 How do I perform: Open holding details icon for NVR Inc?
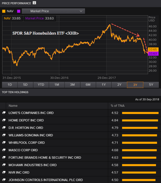point(4,172)
